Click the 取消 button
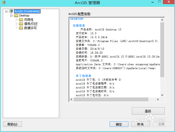 tap(140, 124)
